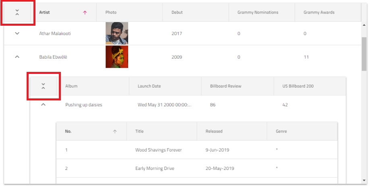
Task: Click the Title column header
Action: (x=140, y=131)
